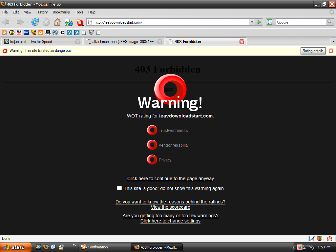Screen dimensions: 336x252
Task: Launch Firefox from the Quick Launch bar
Action: pos(46,247)
